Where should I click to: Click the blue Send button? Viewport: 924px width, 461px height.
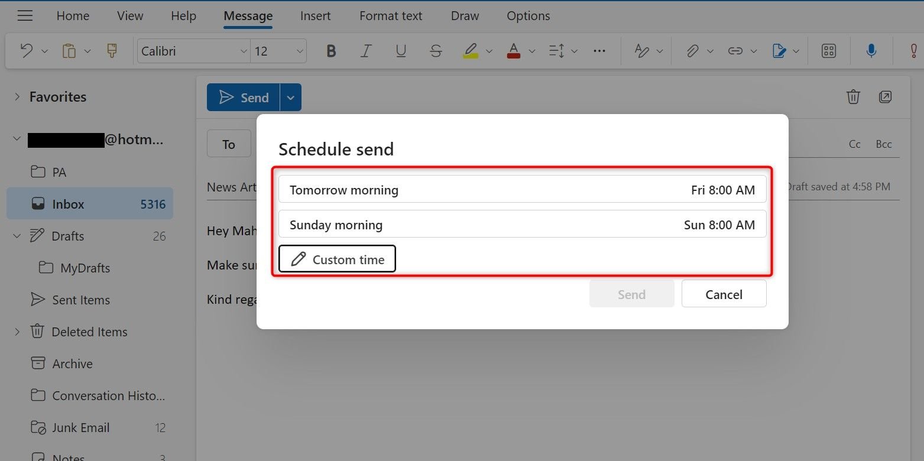[244, 98]
